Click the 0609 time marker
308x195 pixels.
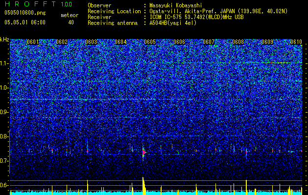coord(267,42)
